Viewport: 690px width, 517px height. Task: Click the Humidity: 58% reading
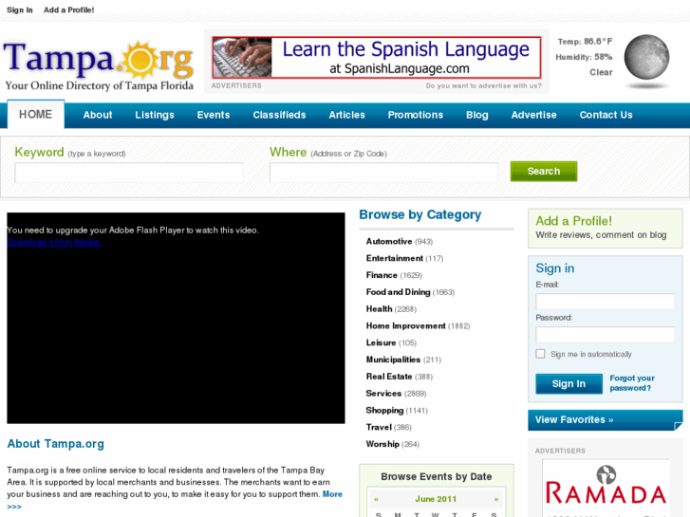(584, 57)
